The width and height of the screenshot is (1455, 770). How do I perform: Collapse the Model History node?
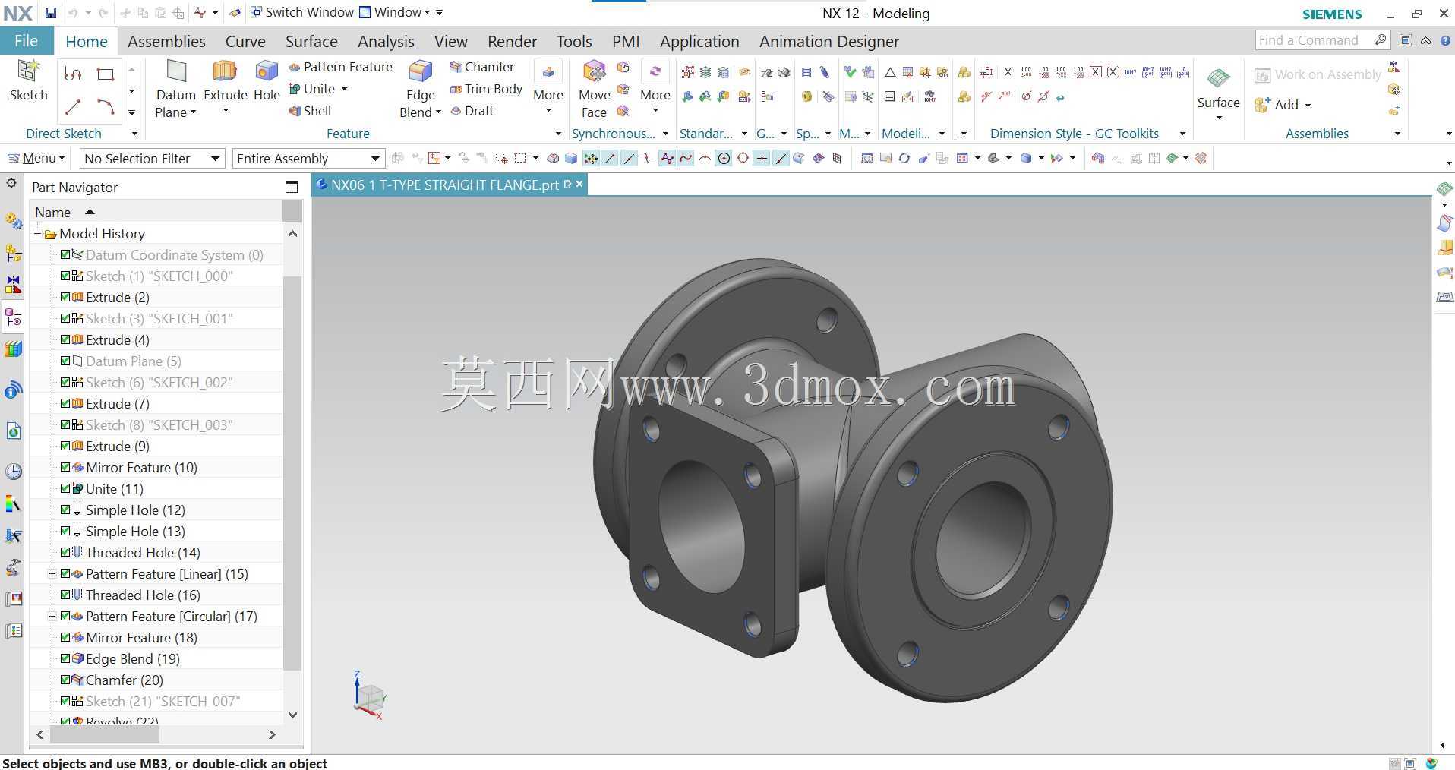pyautogui.click(x=37, y=233)
